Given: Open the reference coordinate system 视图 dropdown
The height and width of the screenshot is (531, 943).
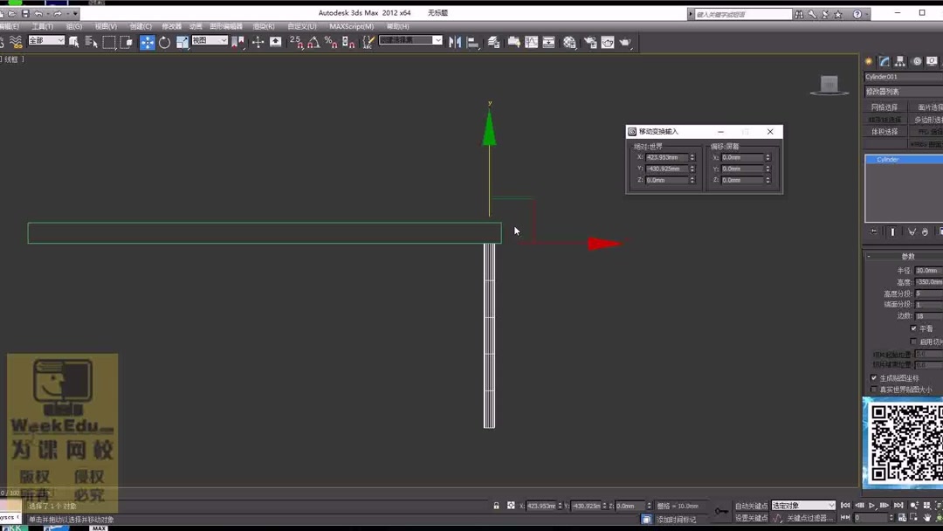Looking at the screenshot, I should 210,41.
